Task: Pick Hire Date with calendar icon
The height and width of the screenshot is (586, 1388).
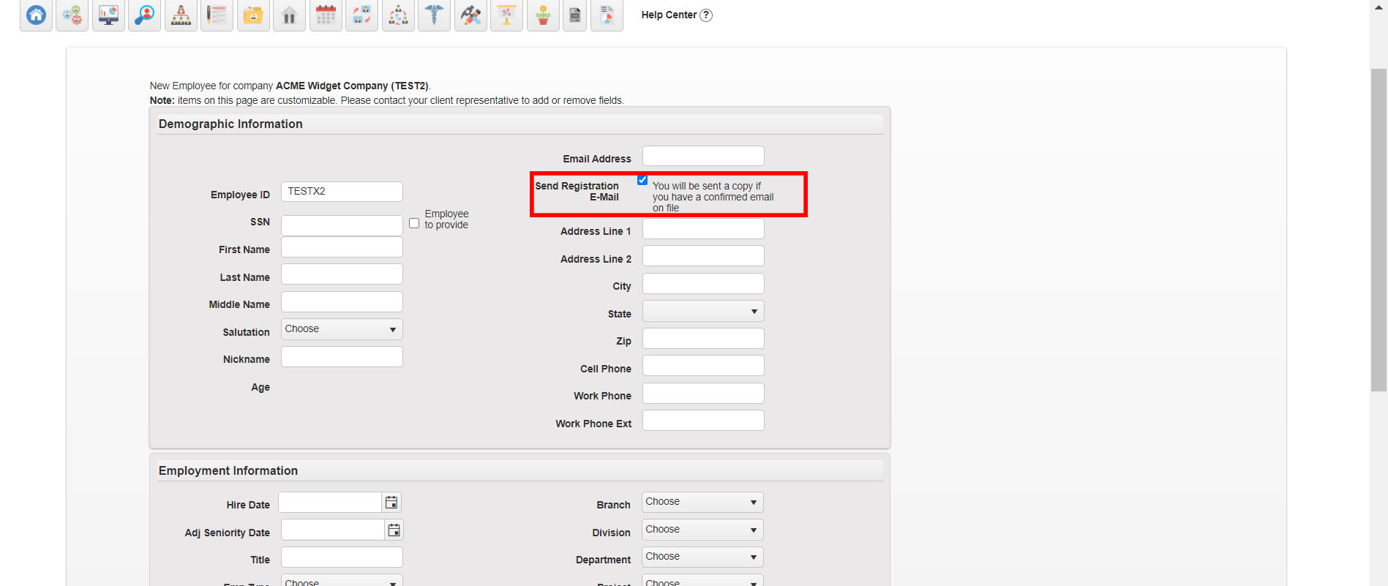Action: 391,503
